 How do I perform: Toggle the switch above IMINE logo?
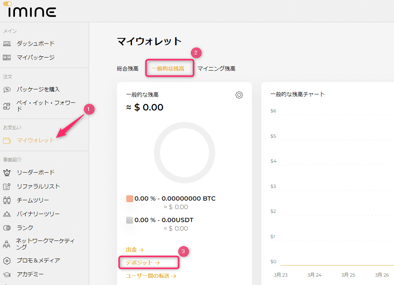pyautogui.click(x=7, y=4)
